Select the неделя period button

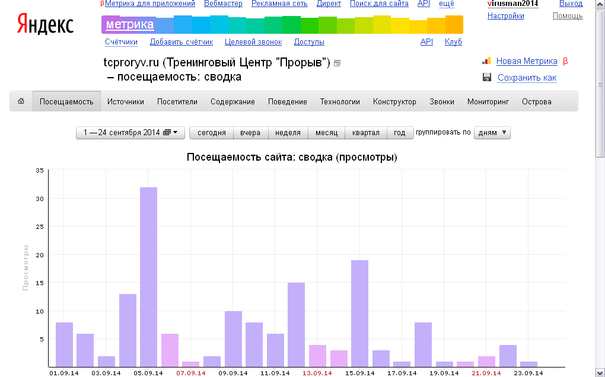tap(288, 133)
